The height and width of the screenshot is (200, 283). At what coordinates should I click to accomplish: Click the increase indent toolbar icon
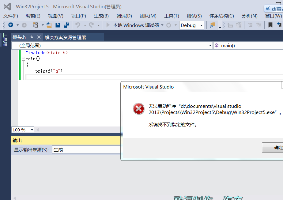pos(239,25)
